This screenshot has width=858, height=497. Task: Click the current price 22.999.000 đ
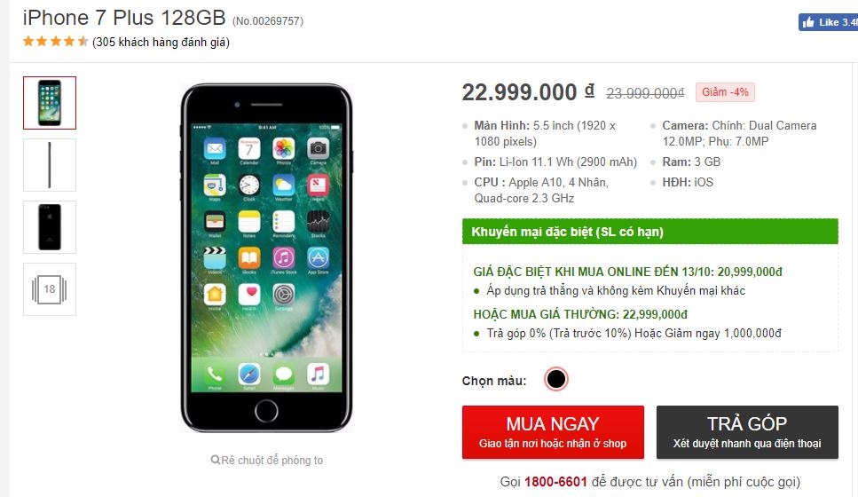(x=528, y=92)
